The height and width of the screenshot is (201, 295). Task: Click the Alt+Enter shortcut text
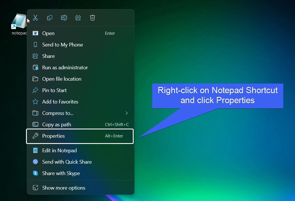tap(114, 136)
